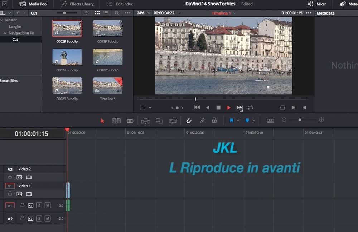
Task: Toggle timeline snapping magnet
Action: pyautogui.click(x=189, y=121)
